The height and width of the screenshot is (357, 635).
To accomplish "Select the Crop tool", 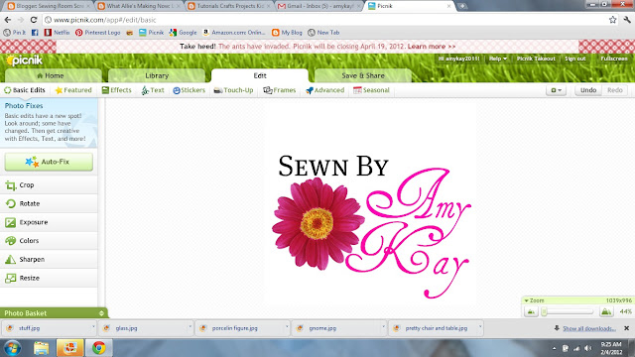I will pos(49,185).
